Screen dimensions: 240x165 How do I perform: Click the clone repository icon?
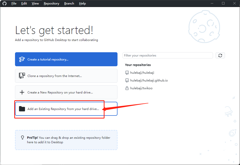[x=22, y=75]
